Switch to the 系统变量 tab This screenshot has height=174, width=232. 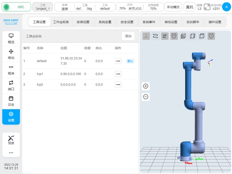pyautogui.click(x=105, y=22)
